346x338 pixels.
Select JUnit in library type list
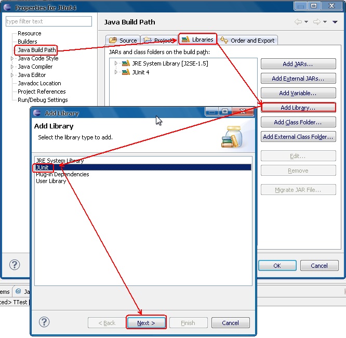[x=143, y=167]
